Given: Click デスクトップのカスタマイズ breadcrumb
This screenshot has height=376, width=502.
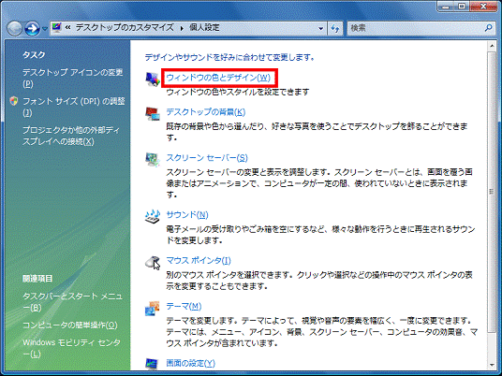Looking at the screenshot, I should [125, 28].
